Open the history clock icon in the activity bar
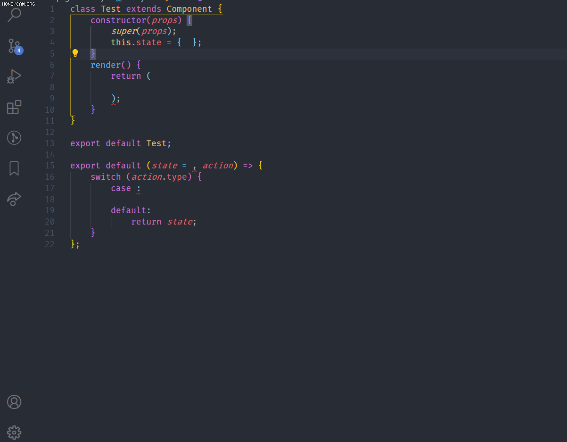The width and height of the screenshot is (567, 442). [x=14, y=138]
